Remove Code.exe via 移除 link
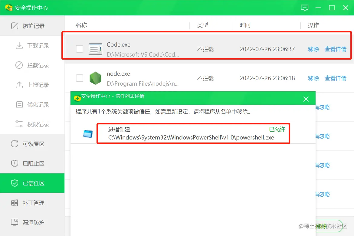 (313, 49)
